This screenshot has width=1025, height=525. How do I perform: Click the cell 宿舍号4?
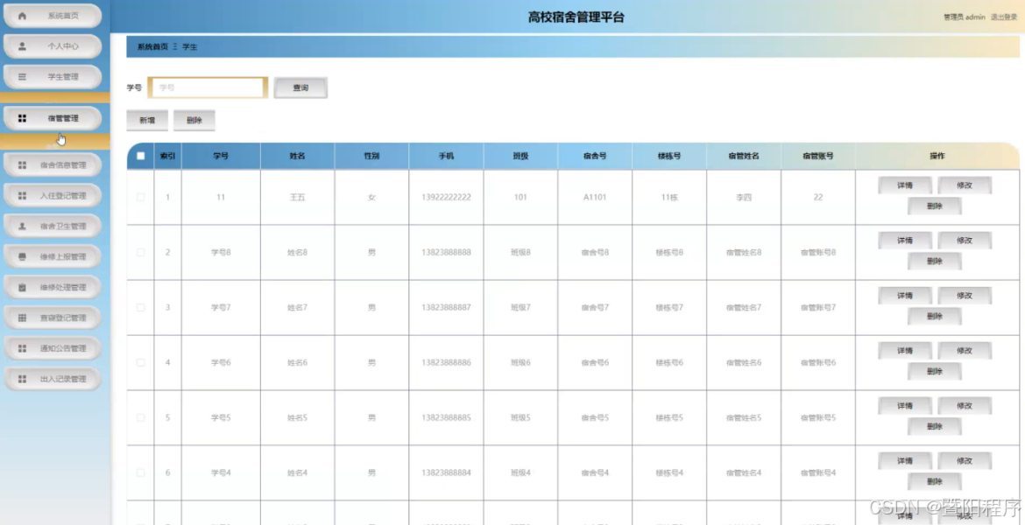[595, 472]
